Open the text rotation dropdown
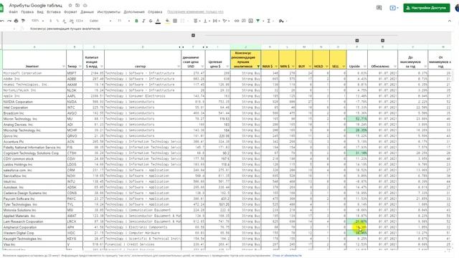 pos(225,21)
